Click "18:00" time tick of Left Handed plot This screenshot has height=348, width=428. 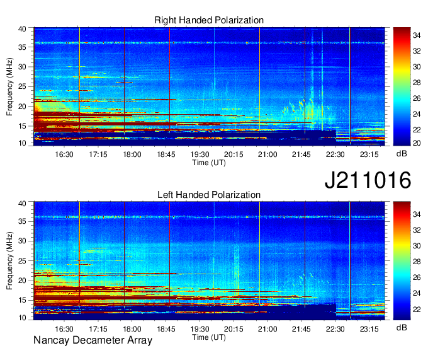132,329
